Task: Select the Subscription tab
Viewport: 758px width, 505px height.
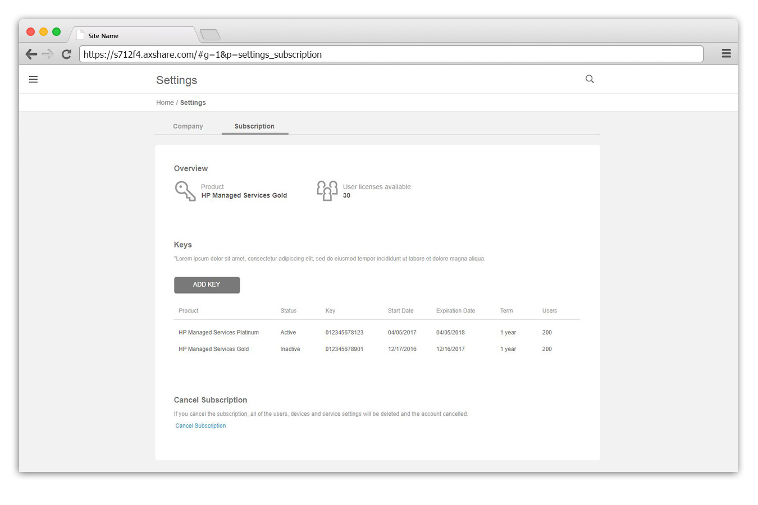Action: (254, 126)
